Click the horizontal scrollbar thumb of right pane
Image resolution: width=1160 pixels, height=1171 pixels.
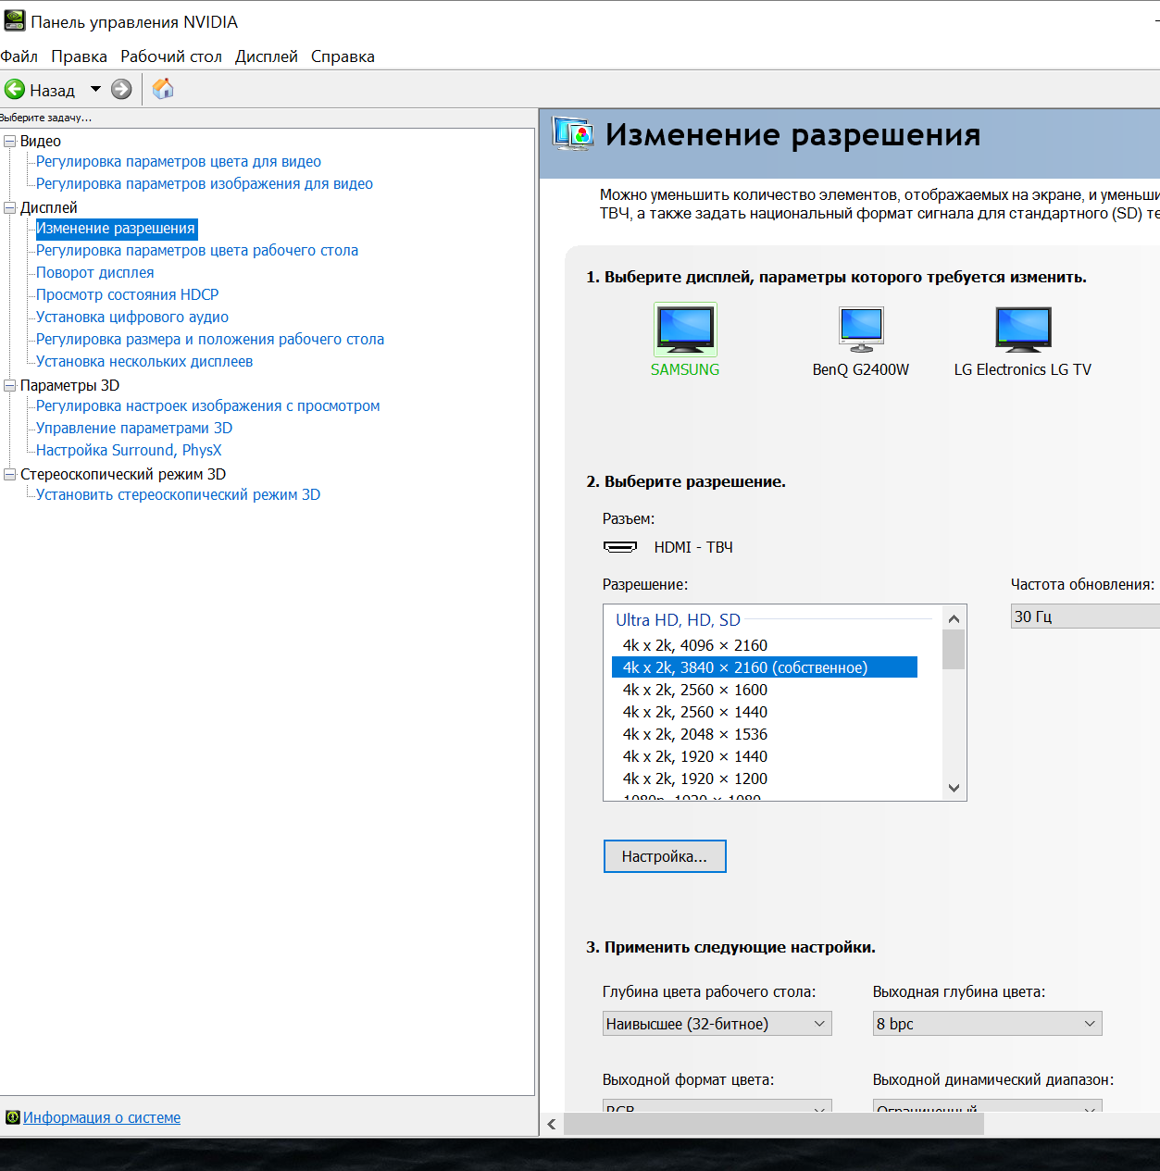click(x=774, y=1124)
